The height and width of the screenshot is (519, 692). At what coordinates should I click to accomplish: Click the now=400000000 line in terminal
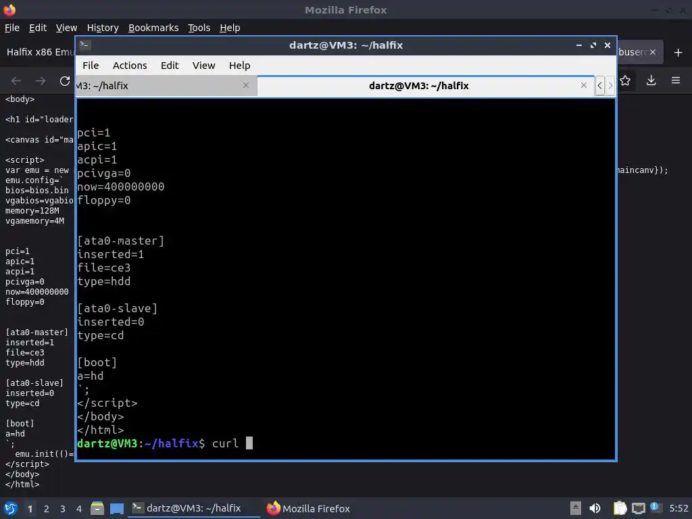click(x=120, y=187)
